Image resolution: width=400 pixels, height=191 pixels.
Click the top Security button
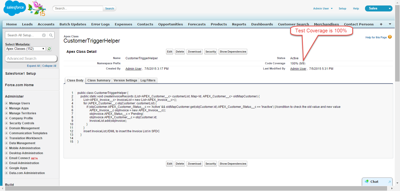[x=211, y=52]
